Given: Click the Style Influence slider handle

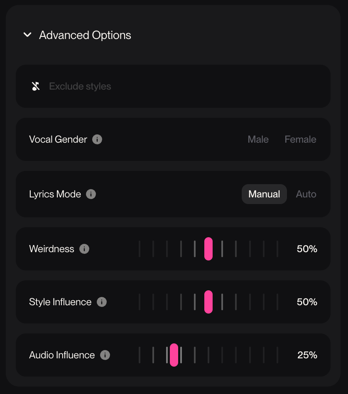Looking at the screenshot, I should 208,302.
